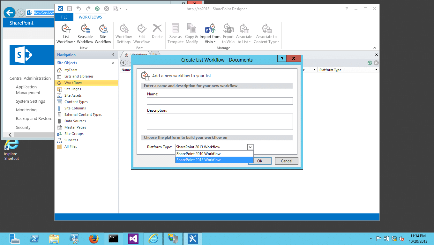Click the Cancel button

pos(287,161)
